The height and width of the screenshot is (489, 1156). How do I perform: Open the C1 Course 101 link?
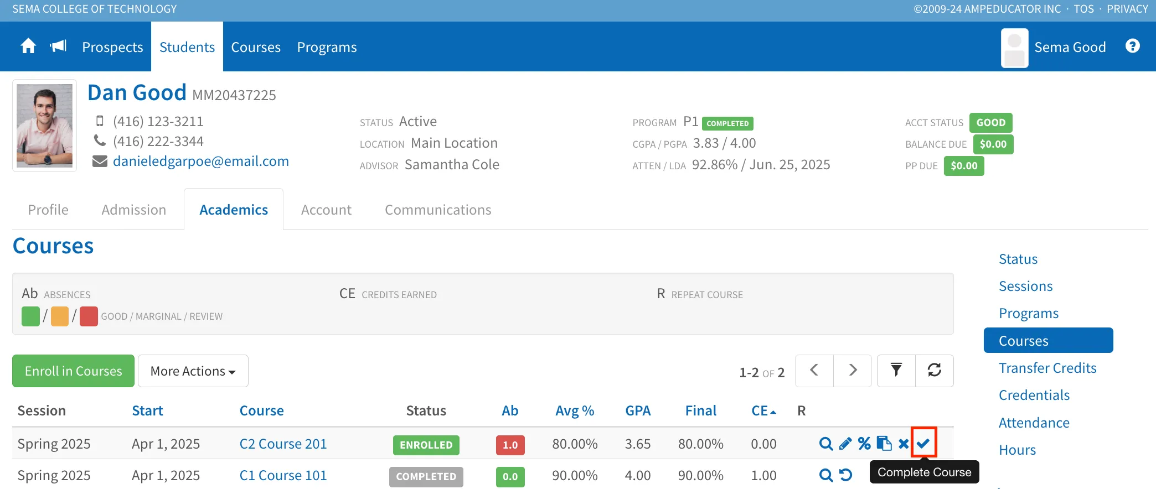pyautogui.click(x=283, y=475)
